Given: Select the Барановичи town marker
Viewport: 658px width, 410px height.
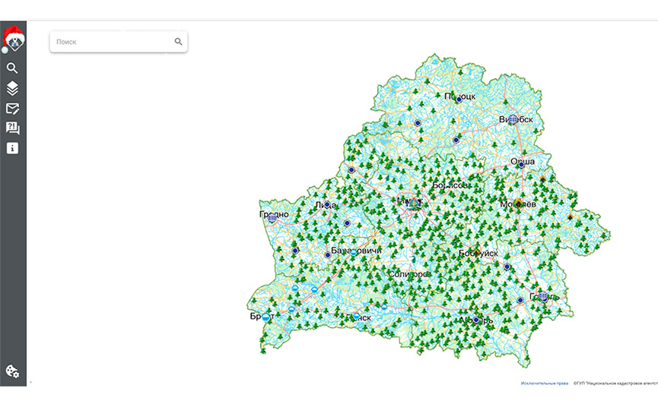Looking at the screenshot, I should [x=328, y=254].
